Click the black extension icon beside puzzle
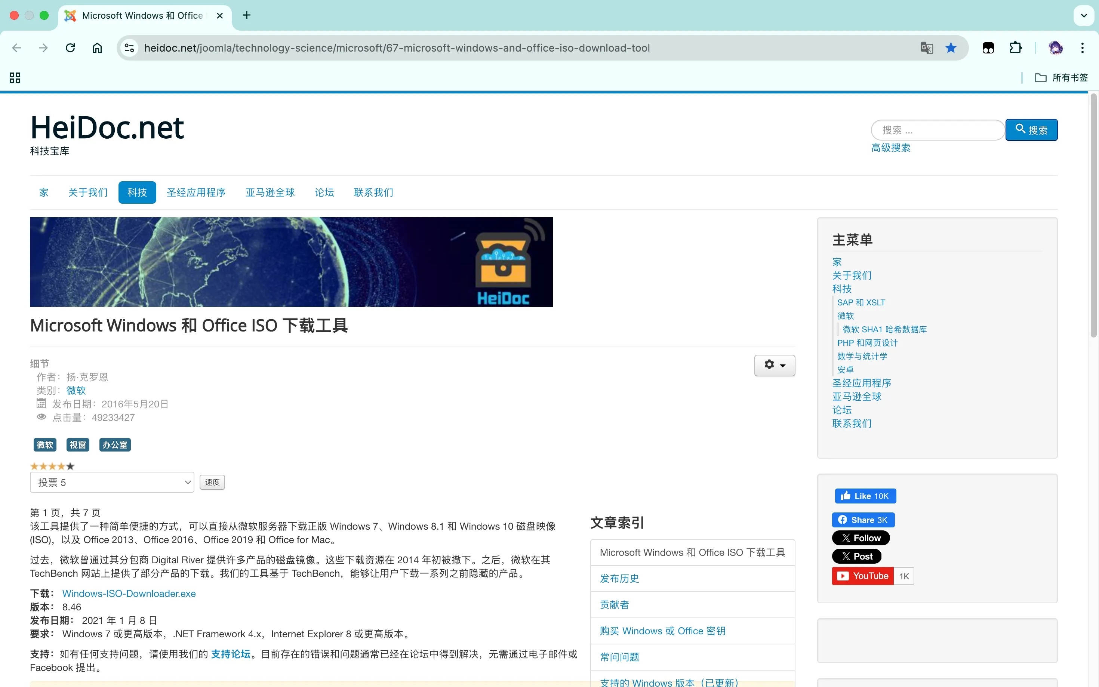1099x687 pixels. pyautogui.click(x=988, y=48)
